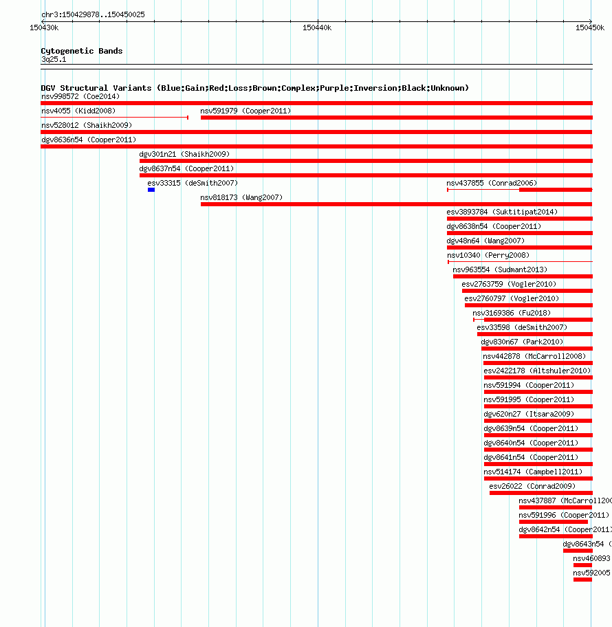Select esv3893784 (Suktitipat2014) label
This screenshot has height=627, width=612.
pos(502,212)
